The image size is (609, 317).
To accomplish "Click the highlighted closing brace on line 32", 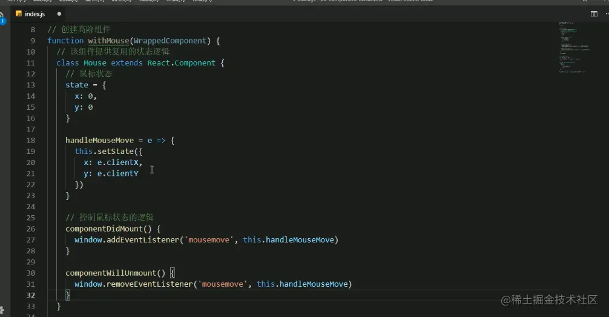I will coord(68,295).
